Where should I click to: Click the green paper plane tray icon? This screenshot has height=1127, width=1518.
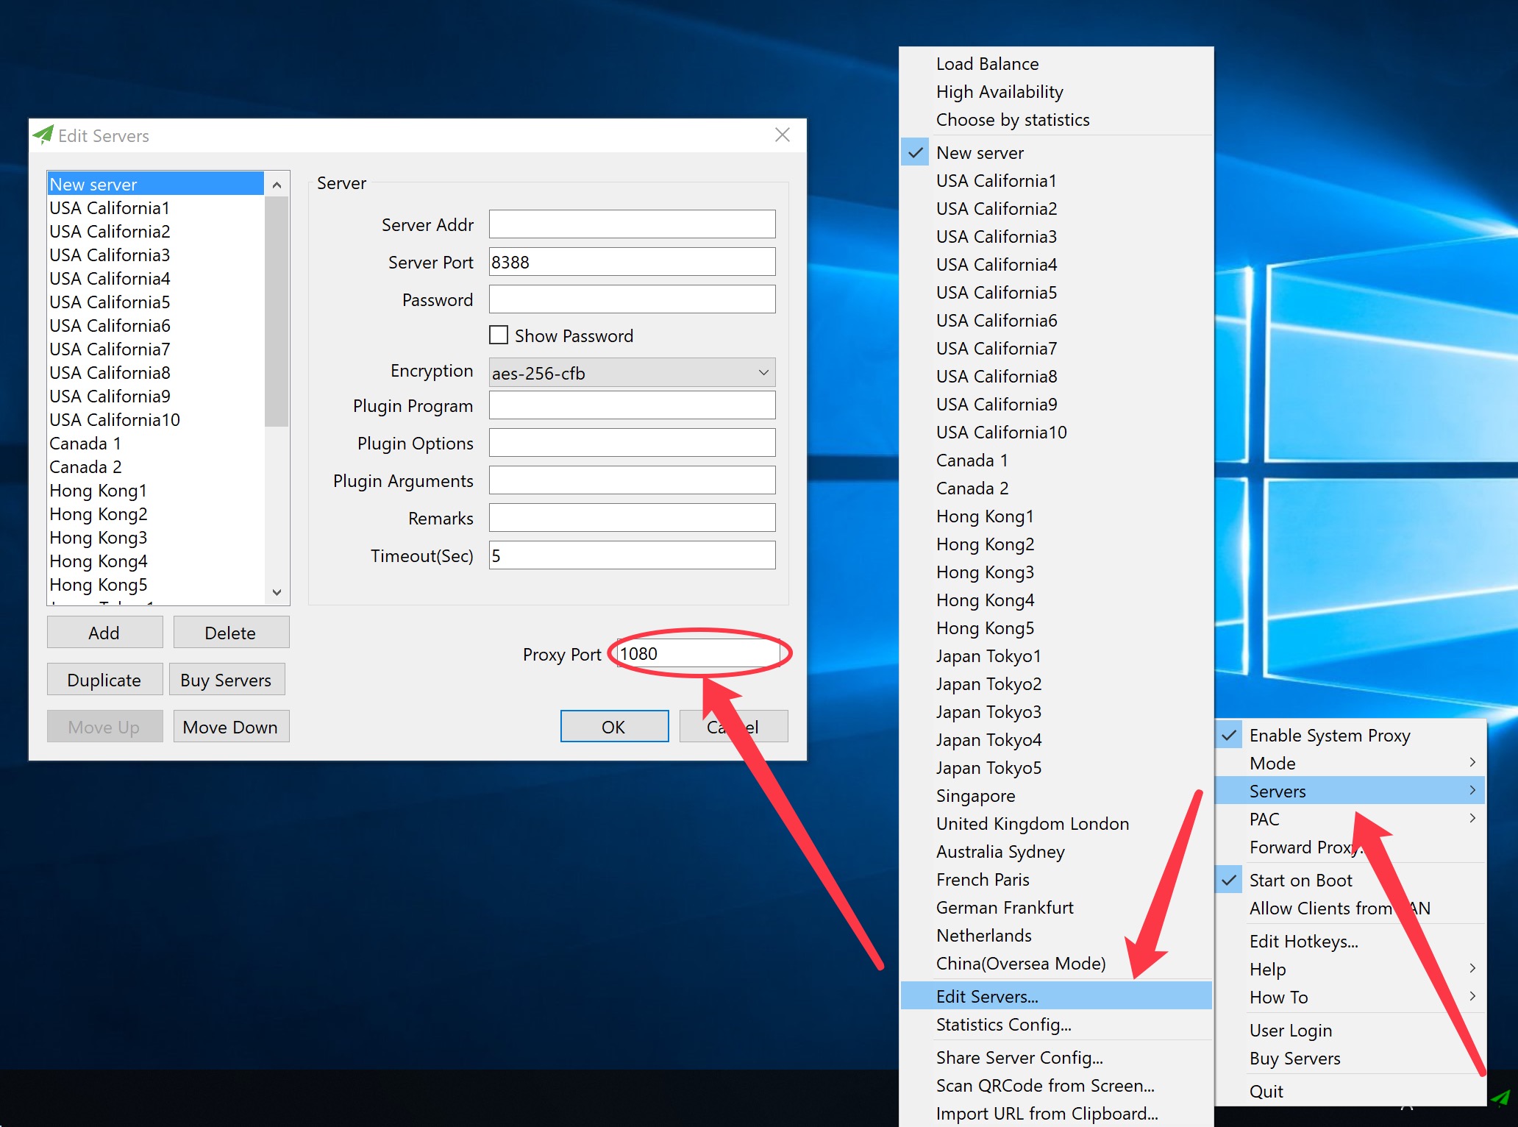[x=1500, y=1099]
